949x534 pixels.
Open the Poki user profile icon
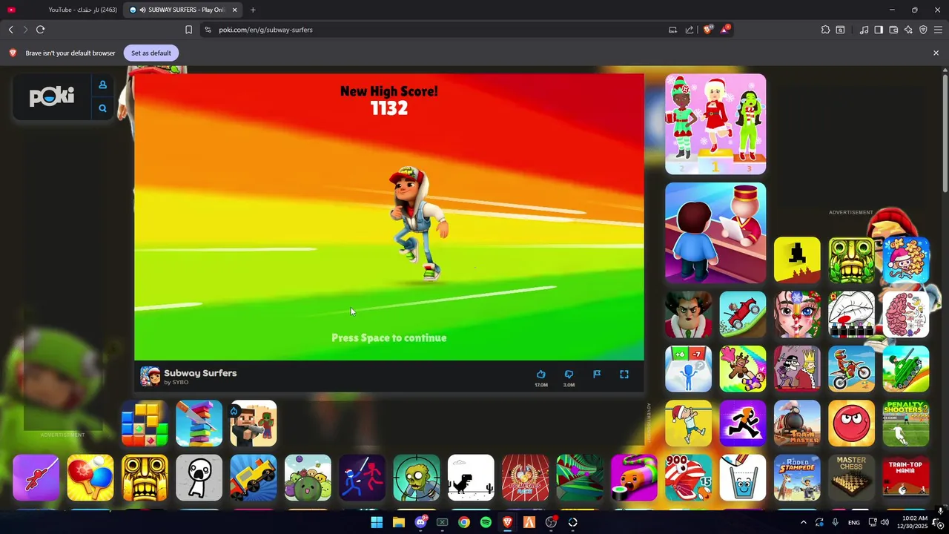102,85
